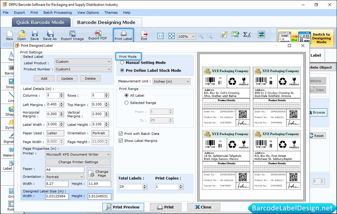Open the Batch Processing menu

tap(57, 13)
